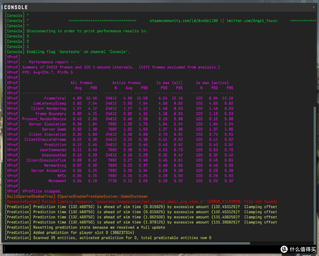Click the 'Server Game' row label
319x256 pixels.
[x=54, y=129]
